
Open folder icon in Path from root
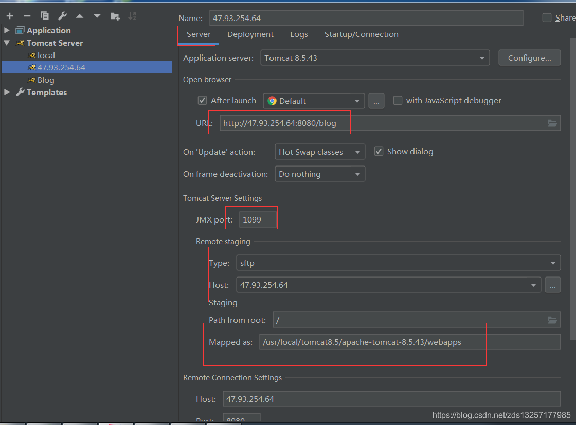click(552, 320)
